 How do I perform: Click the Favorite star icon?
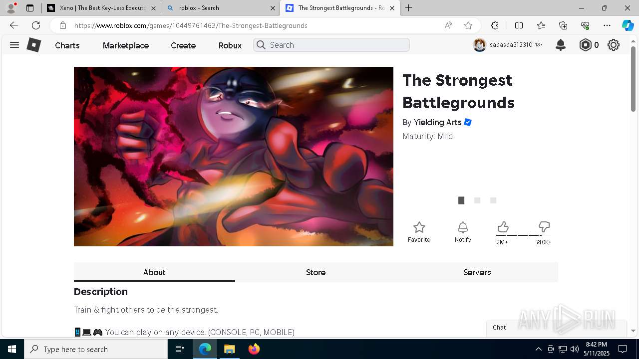tap(419, 227)
